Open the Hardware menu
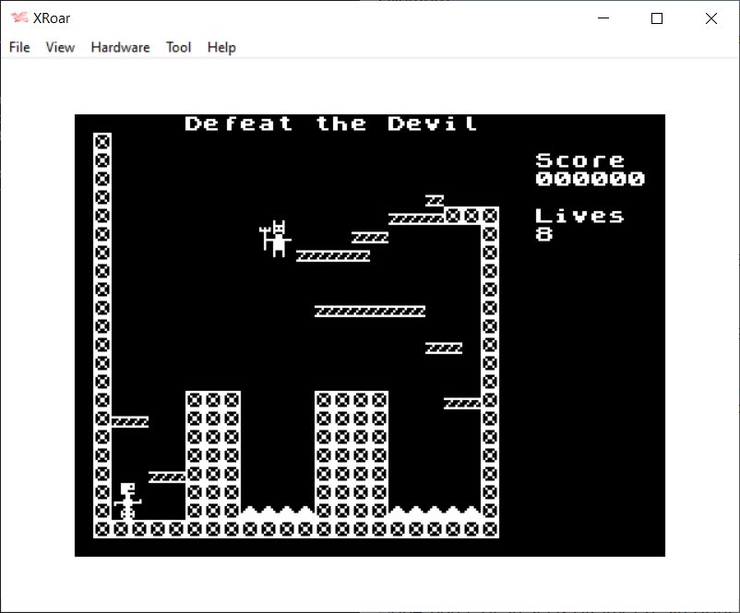This screenshot has height=613, width=740. [x=120, y=47]
